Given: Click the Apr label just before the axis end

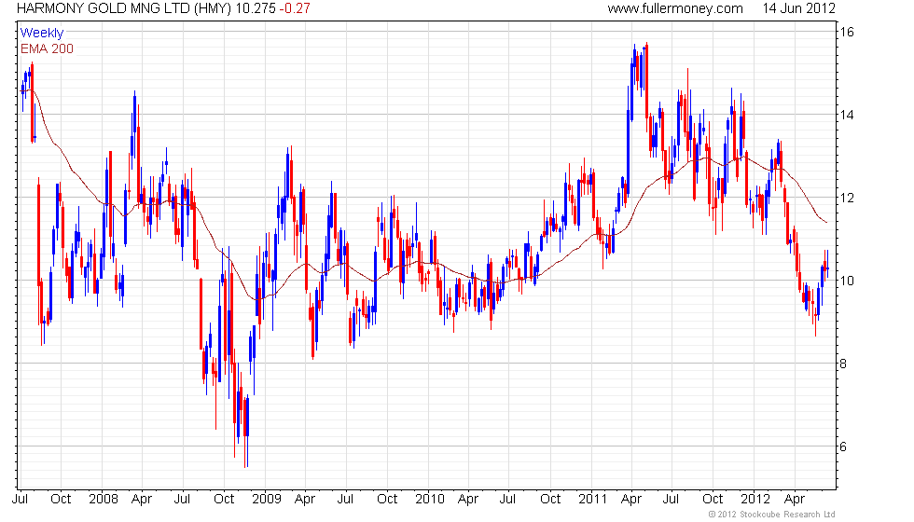Looking at the screenshot, I should click(x=795, y=500).
